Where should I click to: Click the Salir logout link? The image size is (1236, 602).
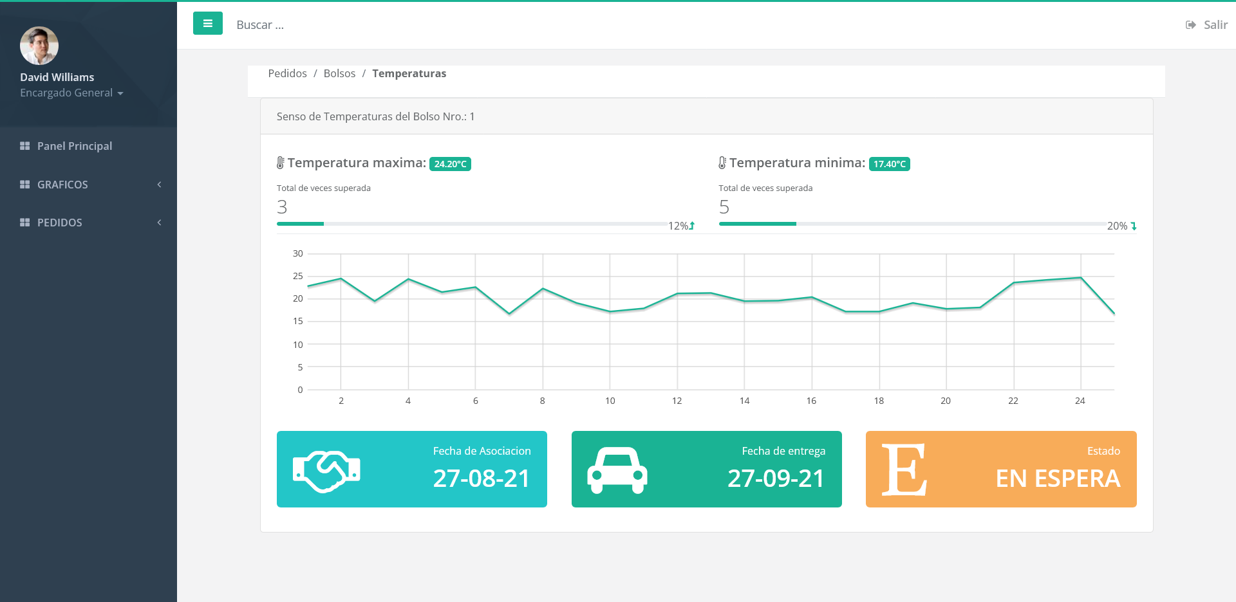1215,25
